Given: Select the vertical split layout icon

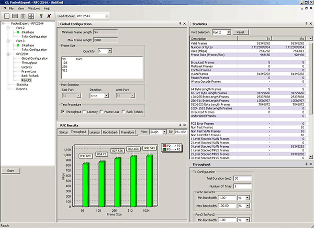Looking at the screenshot, I should [x=23, y=16].
